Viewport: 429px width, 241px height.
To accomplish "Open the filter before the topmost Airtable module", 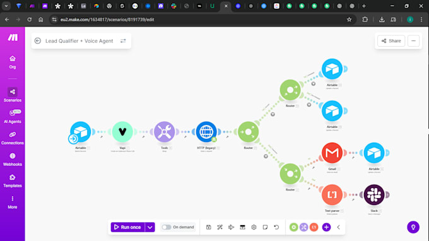I will click(x=314, y=84).
